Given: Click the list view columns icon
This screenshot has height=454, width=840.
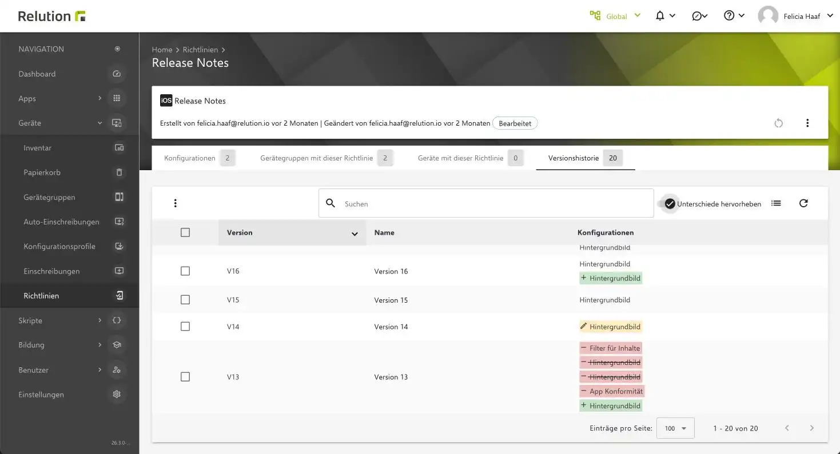Looking at the screenshot, I should pyautogui.click(x=776, y=203).
